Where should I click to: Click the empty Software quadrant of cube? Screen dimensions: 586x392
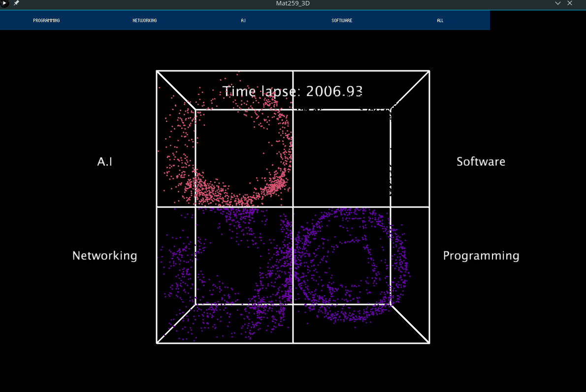pos(342,157)
